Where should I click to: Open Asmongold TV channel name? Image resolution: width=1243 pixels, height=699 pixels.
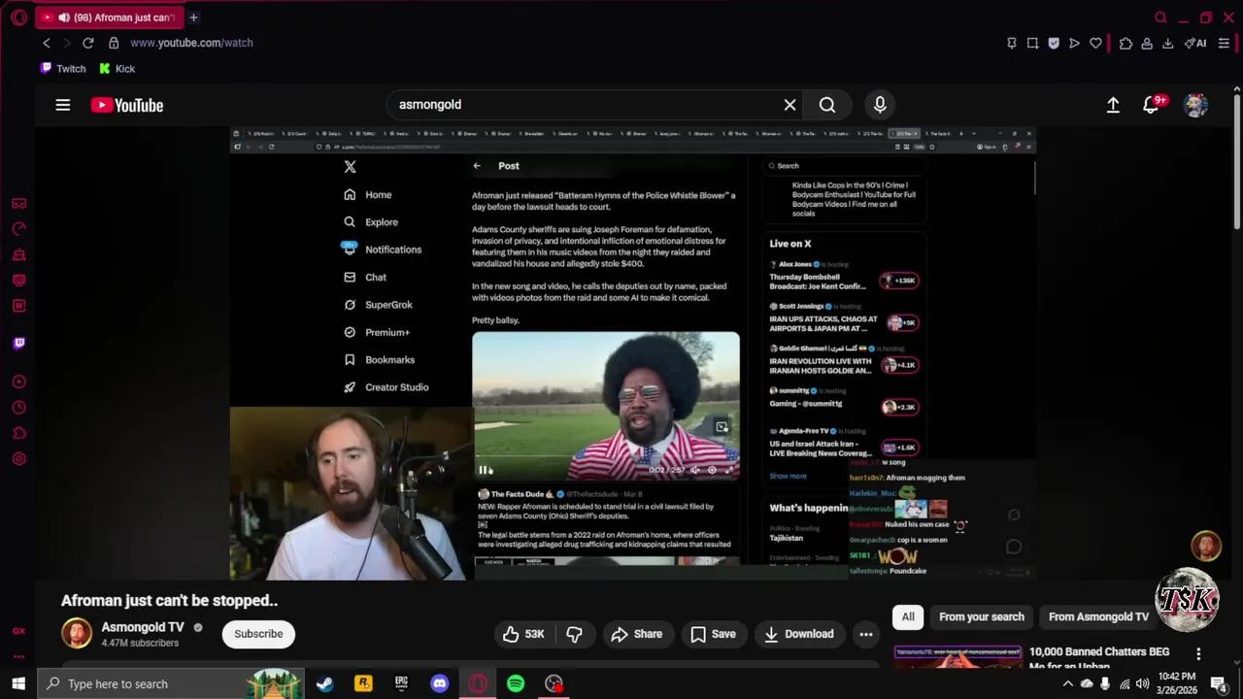pyautogui.click(x=143, y=627)
